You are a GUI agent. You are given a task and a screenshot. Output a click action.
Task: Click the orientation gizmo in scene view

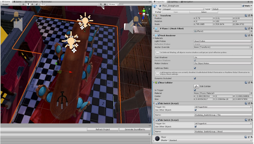tap(144, 14)
